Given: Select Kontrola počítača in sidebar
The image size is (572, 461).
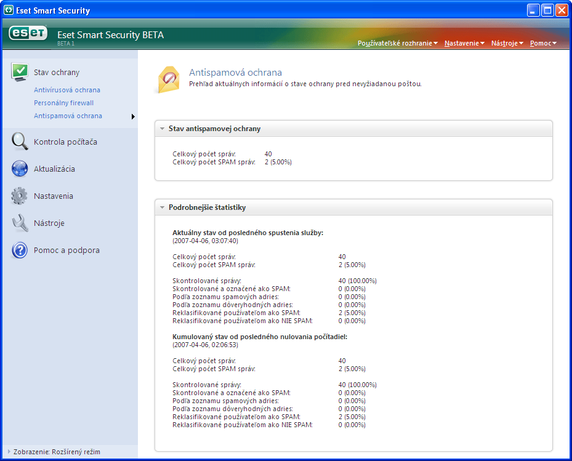Looking at the screenshot, I should pyautogui.click(x=65, y=142).
